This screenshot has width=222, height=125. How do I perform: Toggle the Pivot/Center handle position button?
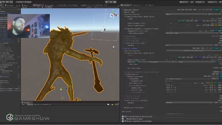click(20, 2)
